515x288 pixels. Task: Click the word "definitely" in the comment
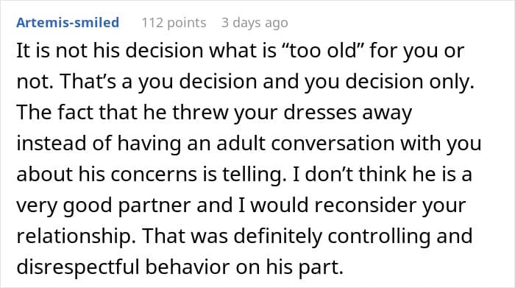click(x=277, y=236)
